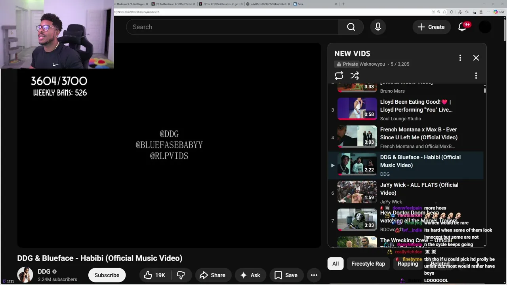Open the Copilot Chat button

pyautogui.click(x=498, y=12)
